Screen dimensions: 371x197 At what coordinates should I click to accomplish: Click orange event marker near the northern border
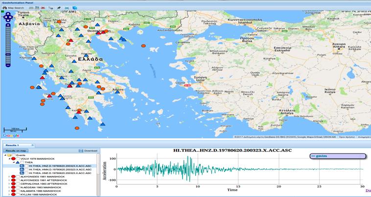[59, 22]
